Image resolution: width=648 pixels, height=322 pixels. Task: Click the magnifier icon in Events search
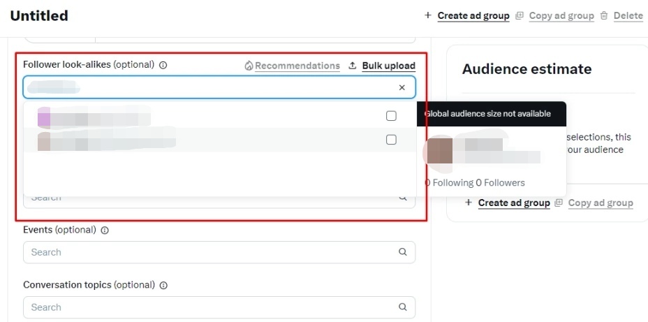[x=402, y=252]
